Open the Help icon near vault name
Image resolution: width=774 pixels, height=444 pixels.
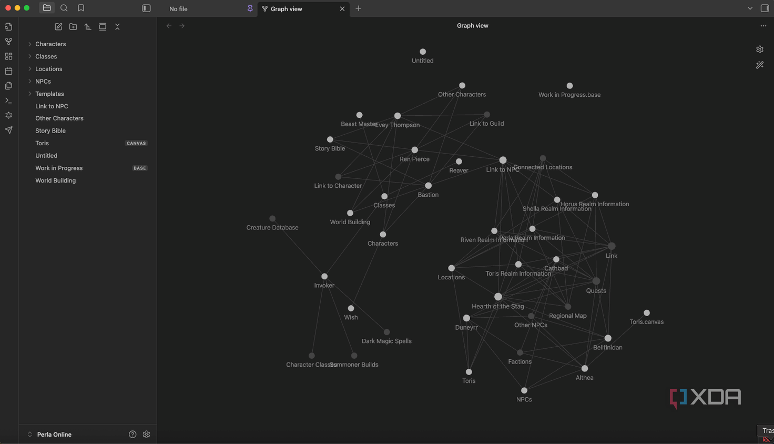click(133, 435)
